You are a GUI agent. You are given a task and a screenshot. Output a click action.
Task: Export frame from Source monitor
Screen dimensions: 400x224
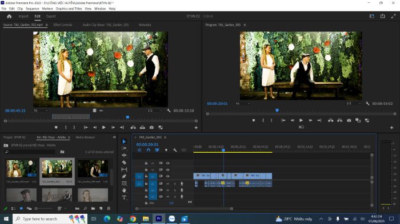pos(151,127)
